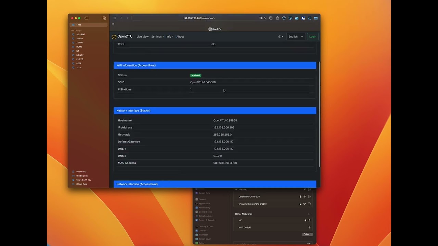Click the WiFi Information (Access Point) header
The height and width of the screenshot is (246, 438).
pos(215,65)
